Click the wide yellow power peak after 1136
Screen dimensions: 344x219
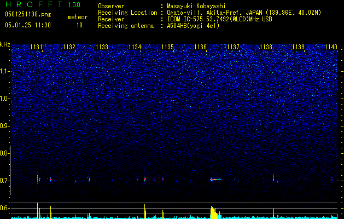(x=214, y=212)
